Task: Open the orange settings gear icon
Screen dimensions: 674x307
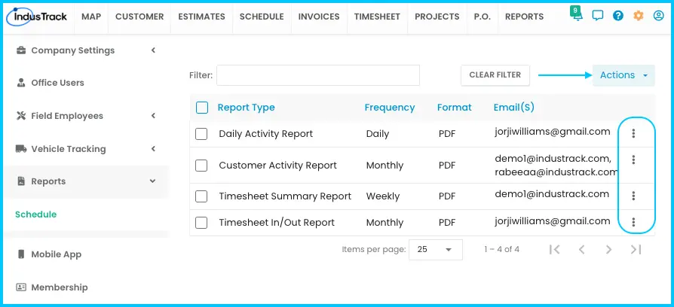Action: pyautogui.click(x=639, y=17)
